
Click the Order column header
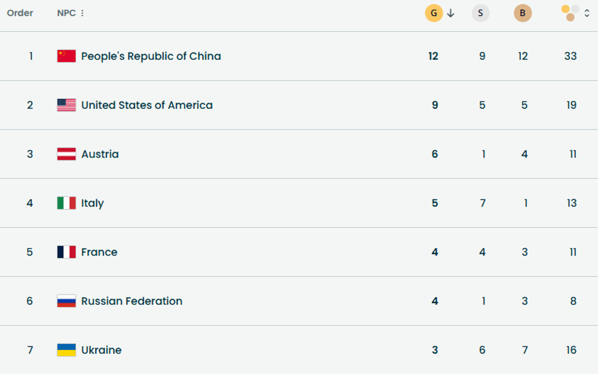20,13
